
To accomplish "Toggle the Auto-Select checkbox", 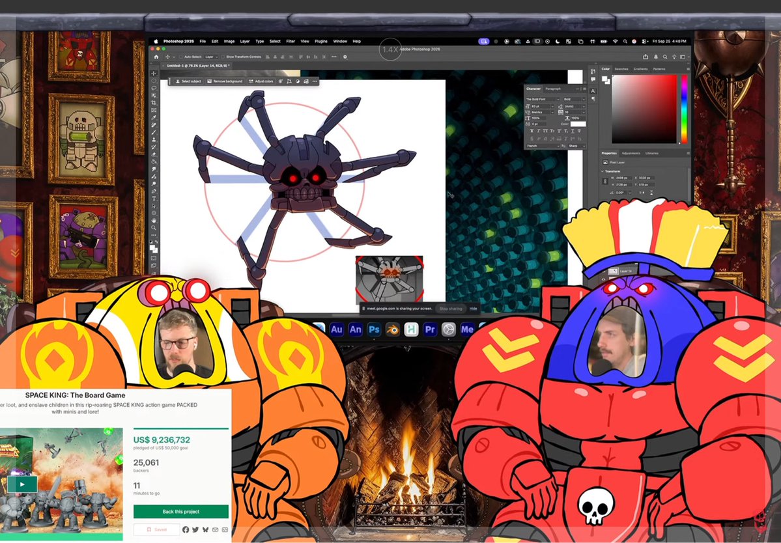I will [181, 57].
